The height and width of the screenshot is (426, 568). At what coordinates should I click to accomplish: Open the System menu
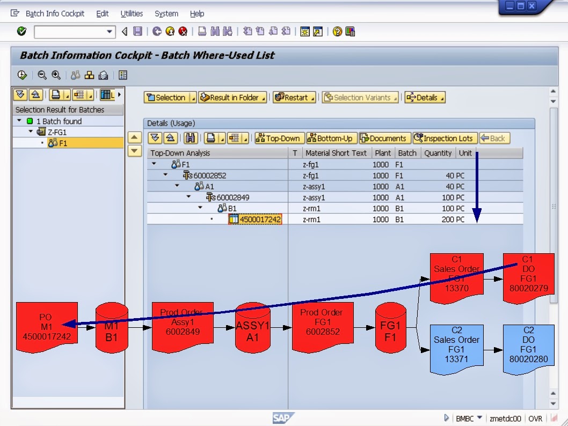[166, 13]
